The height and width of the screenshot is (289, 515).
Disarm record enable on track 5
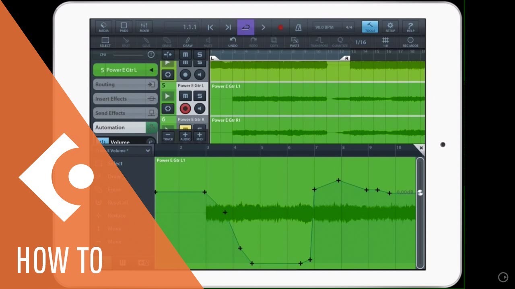coord(185,108)
